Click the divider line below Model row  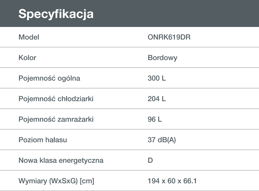[x=129, y=47]
